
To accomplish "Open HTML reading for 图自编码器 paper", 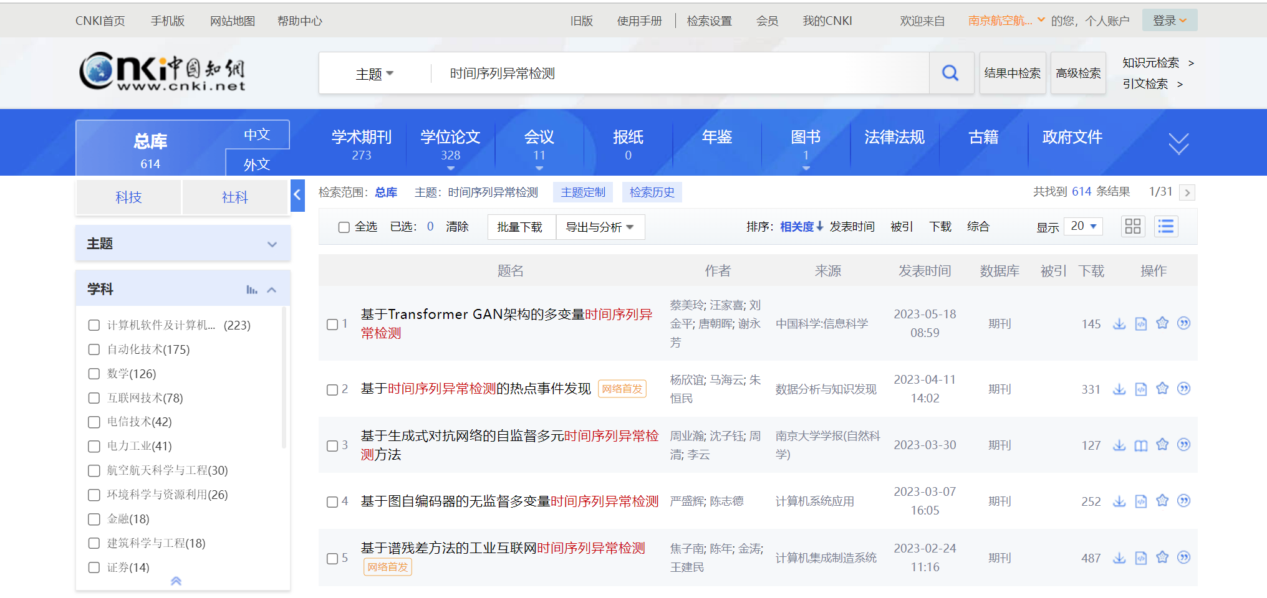I will point(1140,501).
